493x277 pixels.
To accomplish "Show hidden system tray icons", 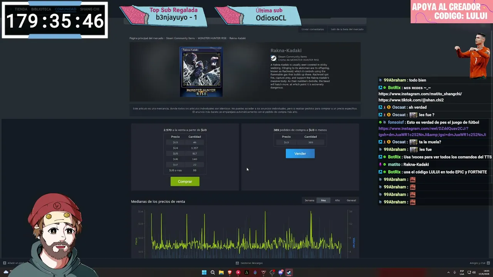I will (448, 272).
